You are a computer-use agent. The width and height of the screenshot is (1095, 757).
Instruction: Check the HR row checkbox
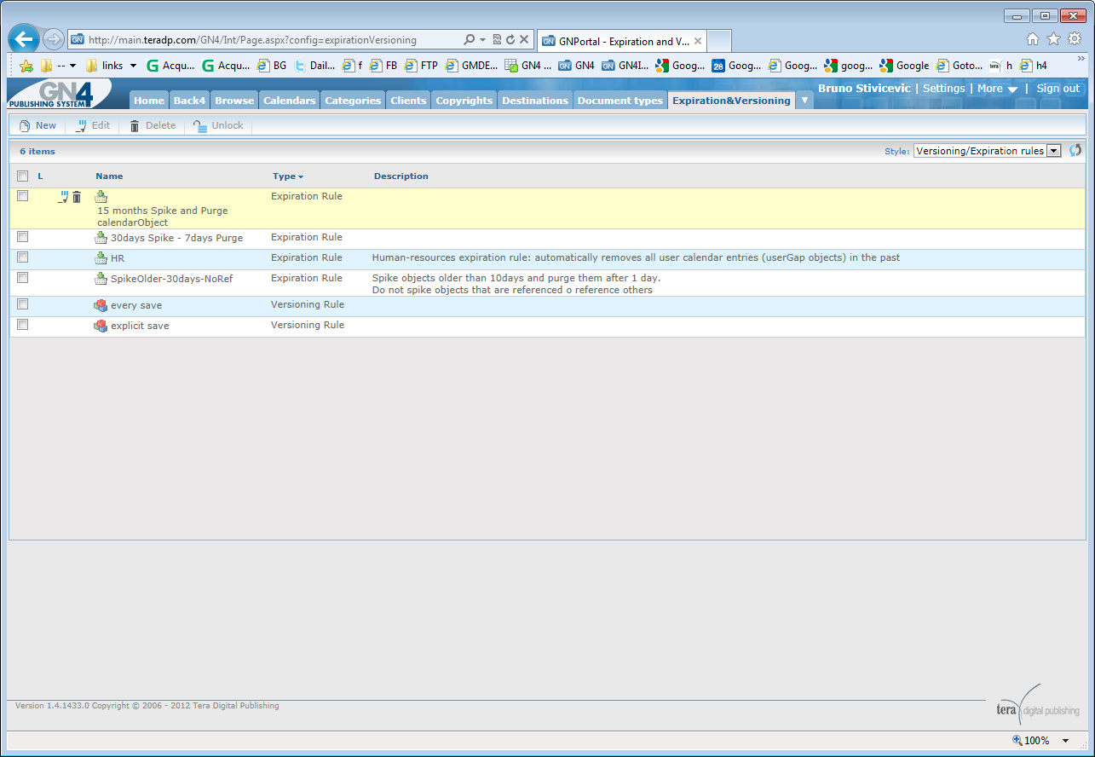(23, 257)
